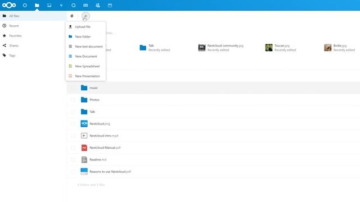Tick checkbox for Nextcloud.png
Image resolution: width=360 pixels, height=202 pixels.
coord(73,124)
